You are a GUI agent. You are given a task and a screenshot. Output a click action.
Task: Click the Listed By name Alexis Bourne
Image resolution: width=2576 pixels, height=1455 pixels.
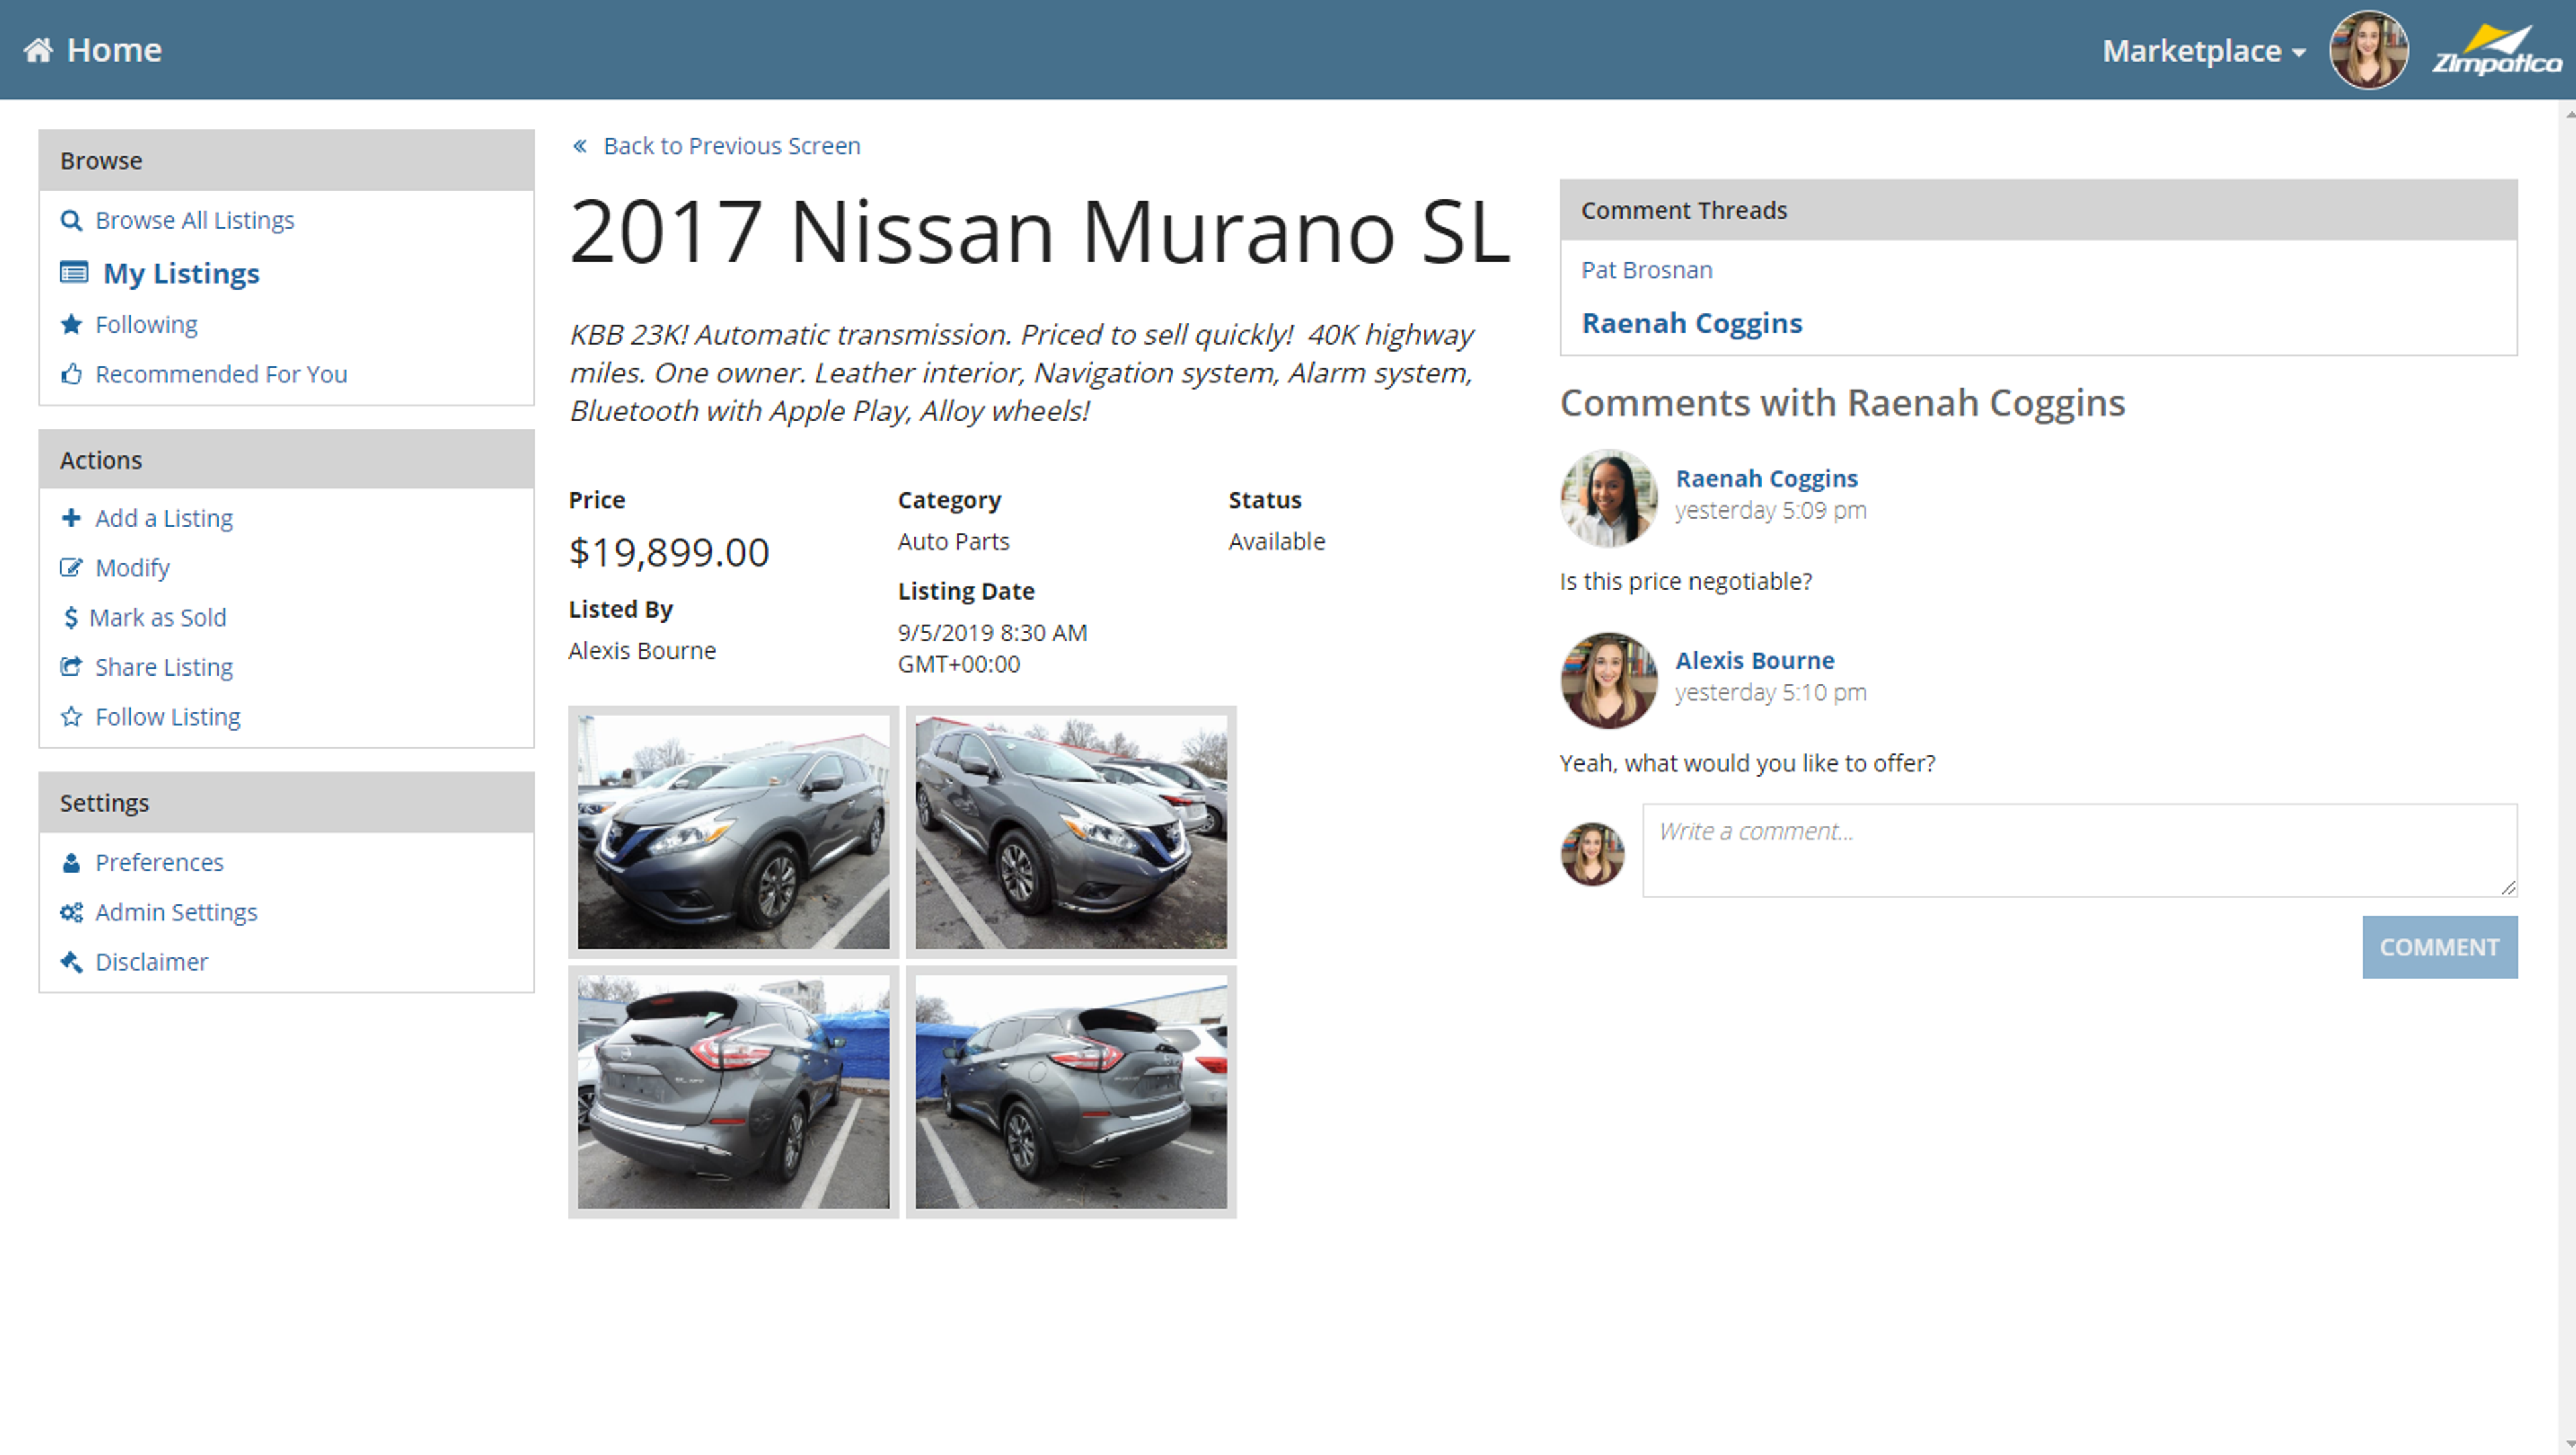642,651
